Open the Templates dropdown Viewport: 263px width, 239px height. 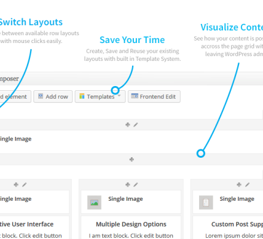click(100, 97)
